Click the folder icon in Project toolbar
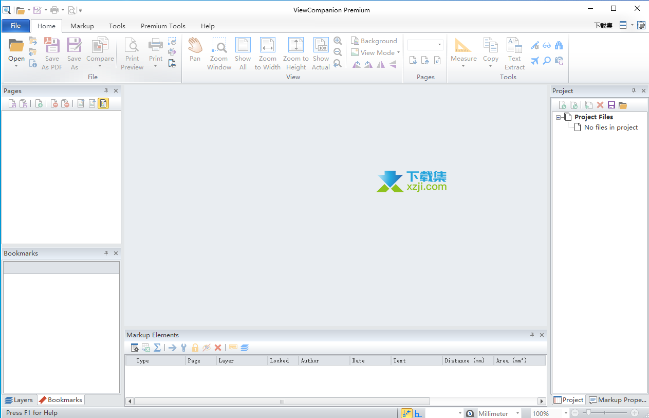Screen dimensions: 649x418 point(623,105)
